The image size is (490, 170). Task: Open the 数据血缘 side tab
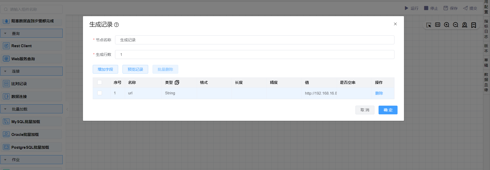click(x=486, y=82)
